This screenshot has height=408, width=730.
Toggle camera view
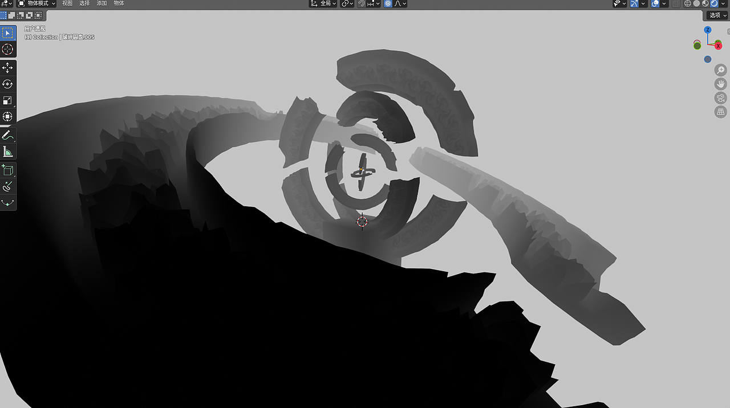721,98
